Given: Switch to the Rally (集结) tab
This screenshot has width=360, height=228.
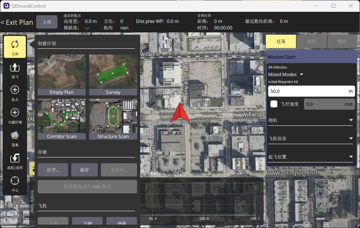Looking at the screenshot, I should [342, 42].
